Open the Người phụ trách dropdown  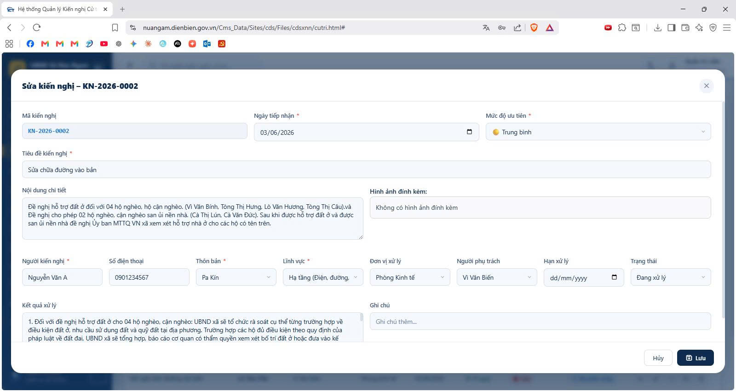pyautogui.click(x=497, y=277)
